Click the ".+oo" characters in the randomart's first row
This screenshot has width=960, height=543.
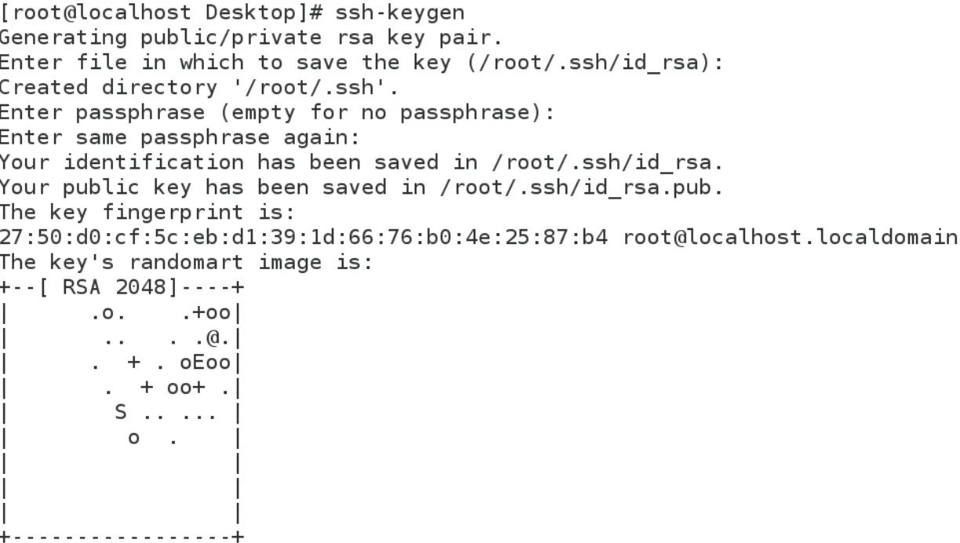(205, 314)
